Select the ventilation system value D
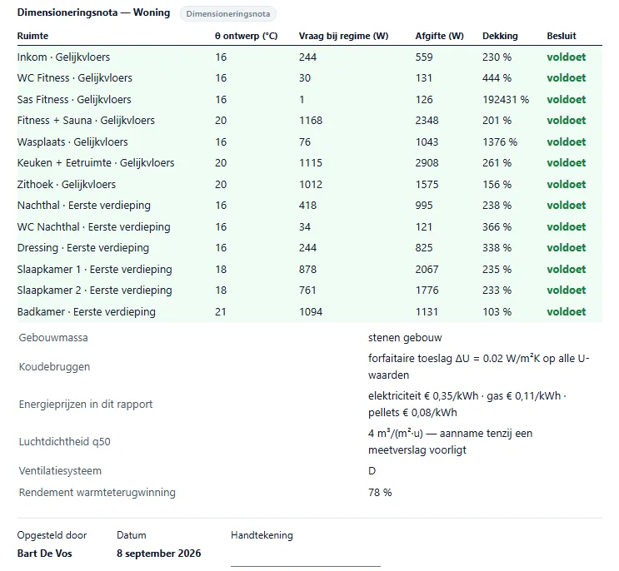 [x=372, y=471]
